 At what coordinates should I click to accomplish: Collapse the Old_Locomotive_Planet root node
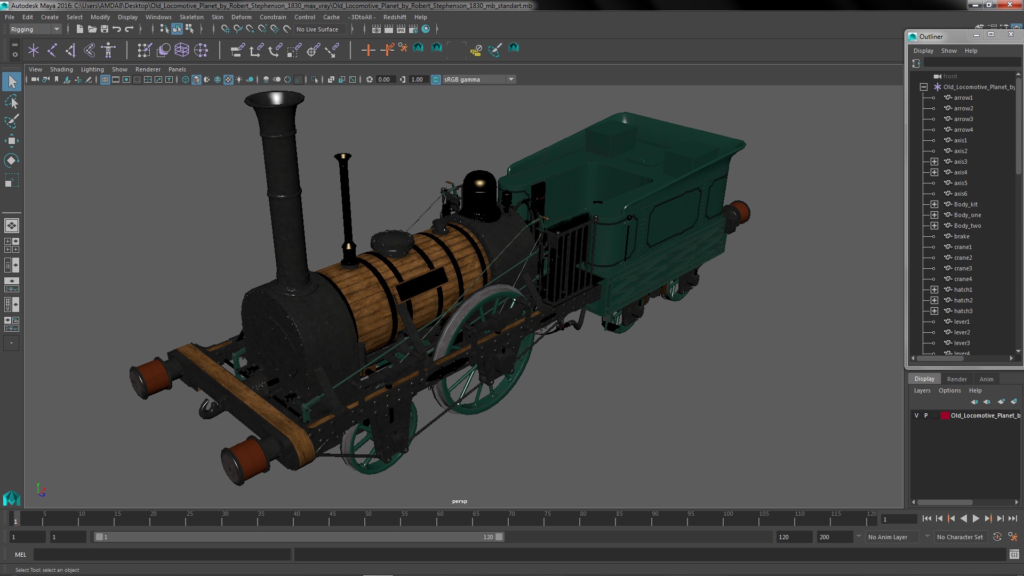pyautogui.click(x=924, y=87)
